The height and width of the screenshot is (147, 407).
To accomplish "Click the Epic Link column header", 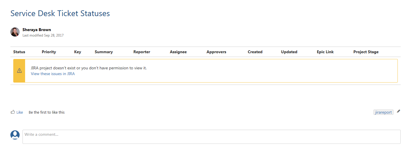I will (325, 52).
